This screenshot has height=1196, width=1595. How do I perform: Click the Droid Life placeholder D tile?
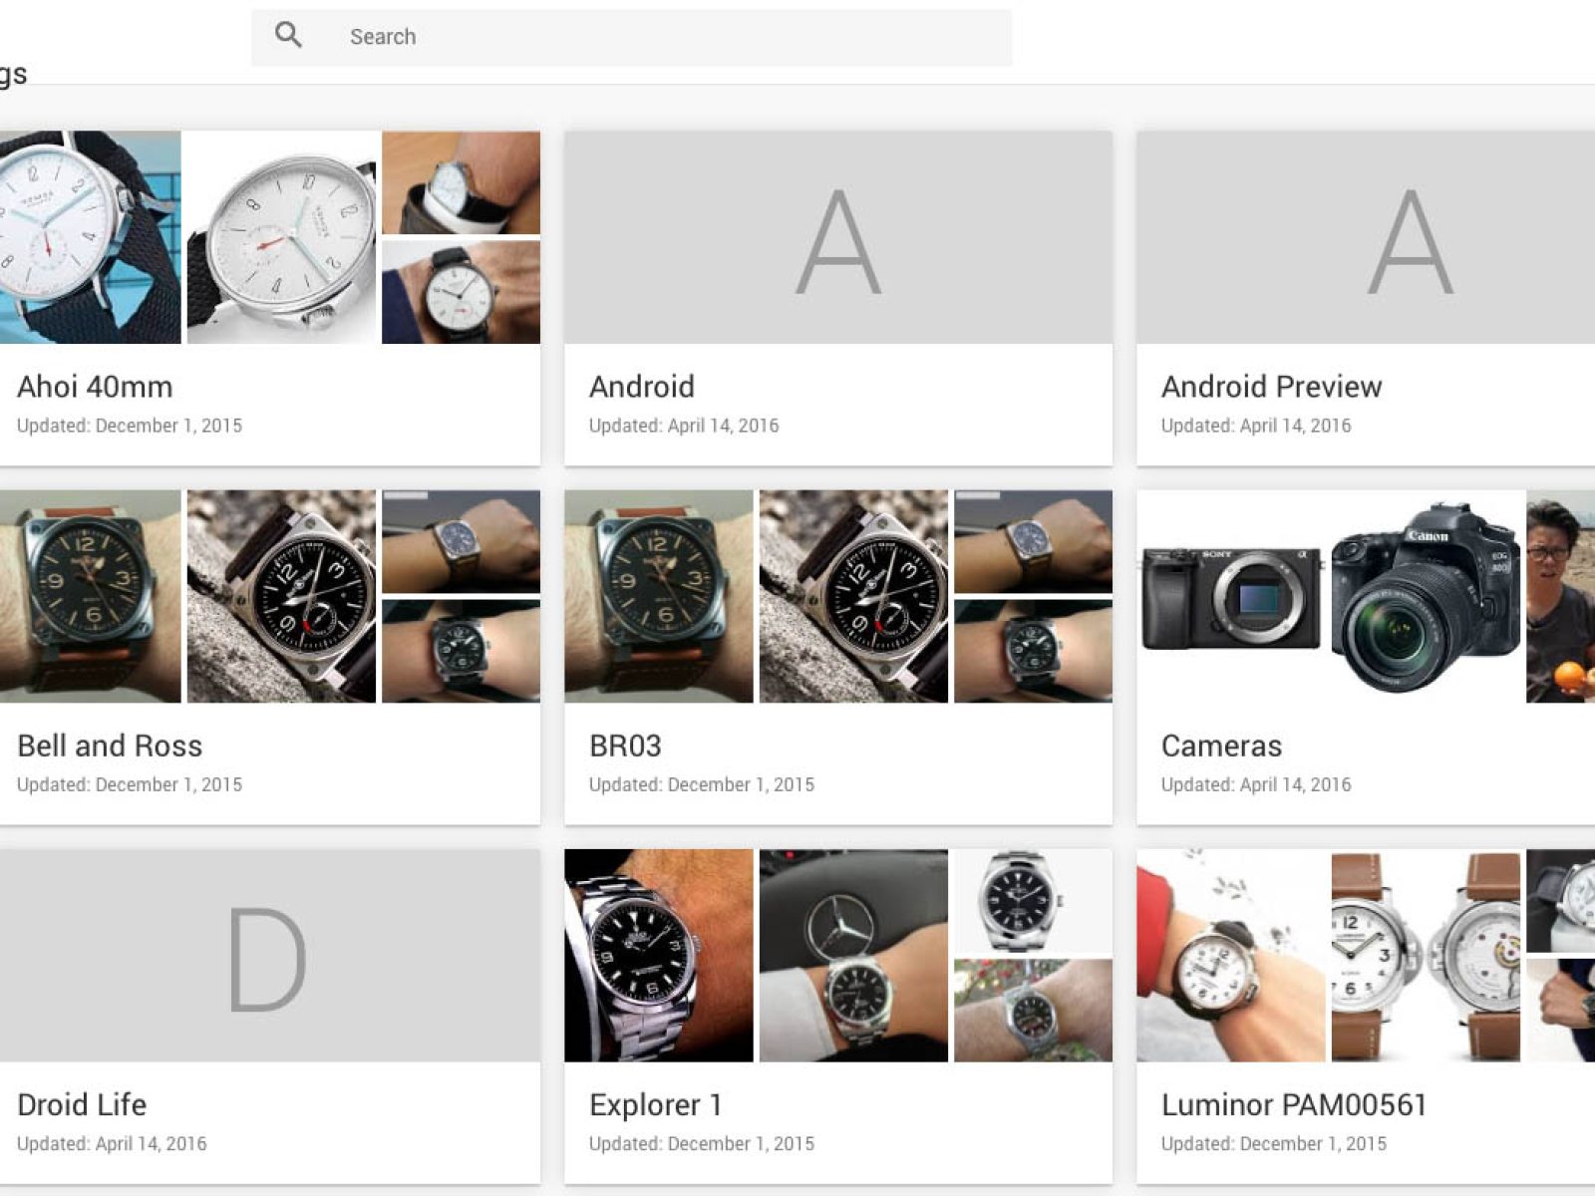tap(269, 955)
